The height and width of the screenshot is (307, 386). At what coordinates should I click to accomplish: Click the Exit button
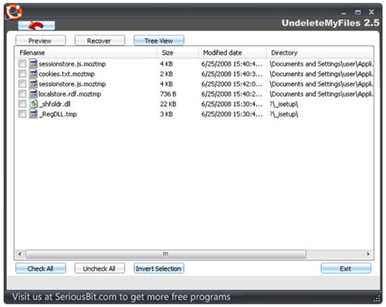point(346,268)
